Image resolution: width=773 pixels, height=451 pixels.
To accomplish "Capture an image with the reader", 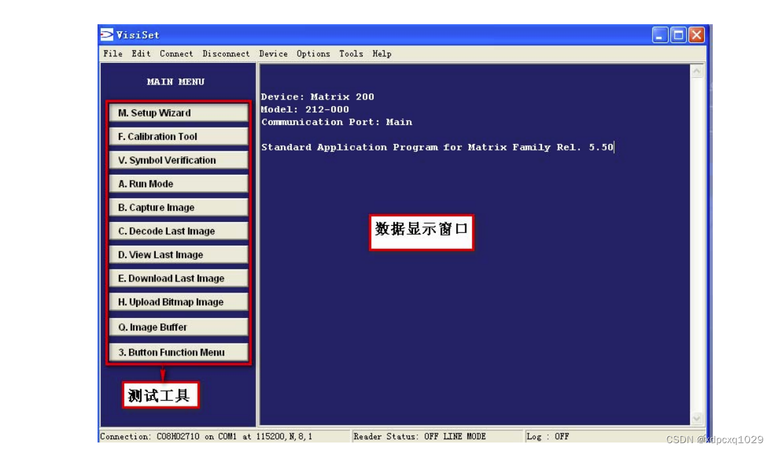I will click(177, 207).
